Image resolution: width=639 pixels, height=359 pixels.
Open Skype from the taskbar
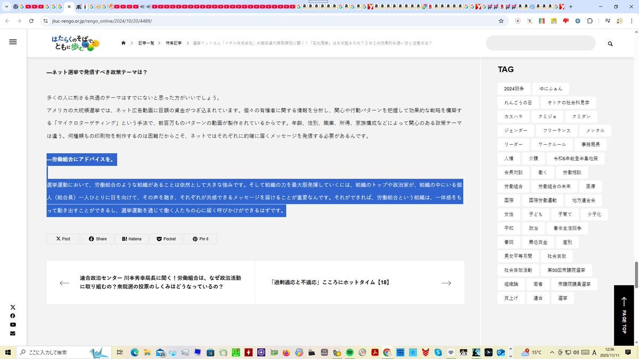point(438,352)
